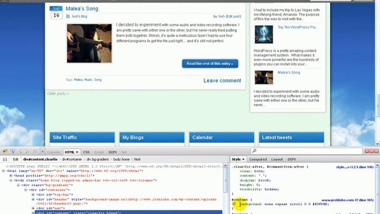This screenshot has width=380, height=214.
Task: Click the Edit button in HTML panel
Action: click(15, 159)
